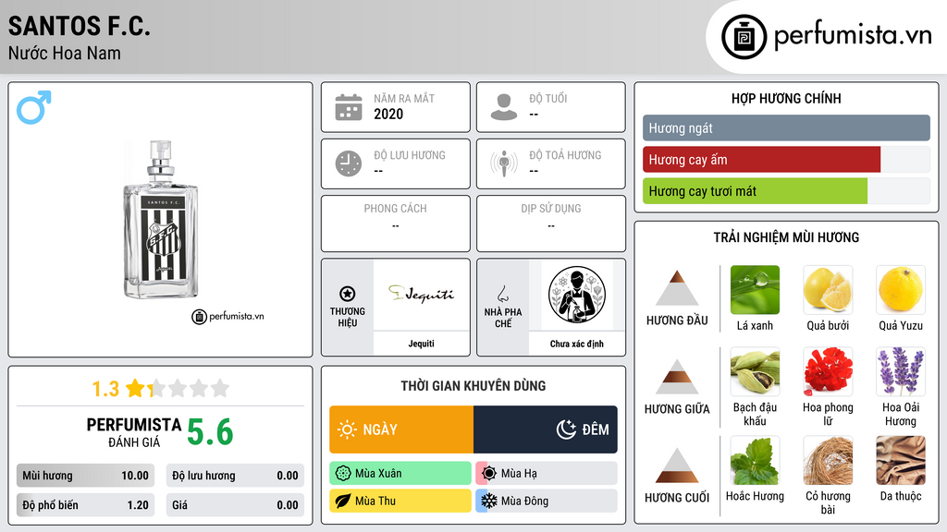Click the Giá 0.00 score row
The width and height of the screenshot is (947, 532).
coord(235,505)
